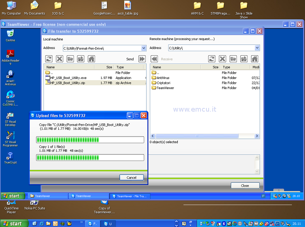
Task: Click the transfer log scrollbar down arrow
Action: [x=257, y=171]
